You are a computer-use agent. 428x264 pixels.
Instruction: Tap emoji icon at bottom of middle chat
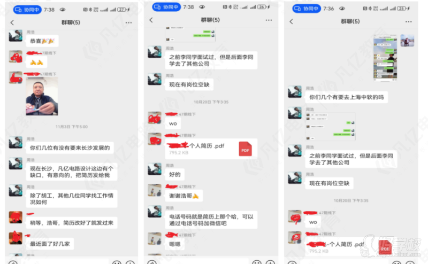click(x=257, y=262)
